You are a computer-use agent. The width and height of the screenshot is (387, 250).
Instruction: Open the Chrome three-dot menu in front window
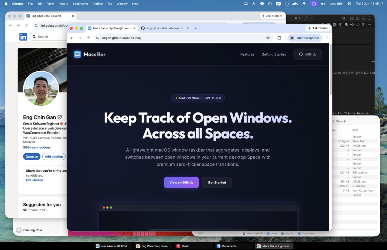(327, 38)
